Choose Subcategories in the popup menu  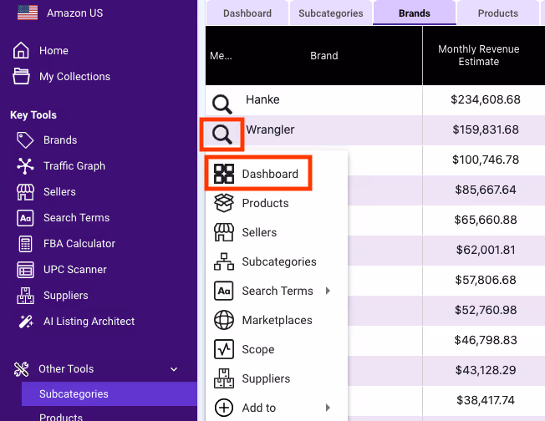[279, 261]
